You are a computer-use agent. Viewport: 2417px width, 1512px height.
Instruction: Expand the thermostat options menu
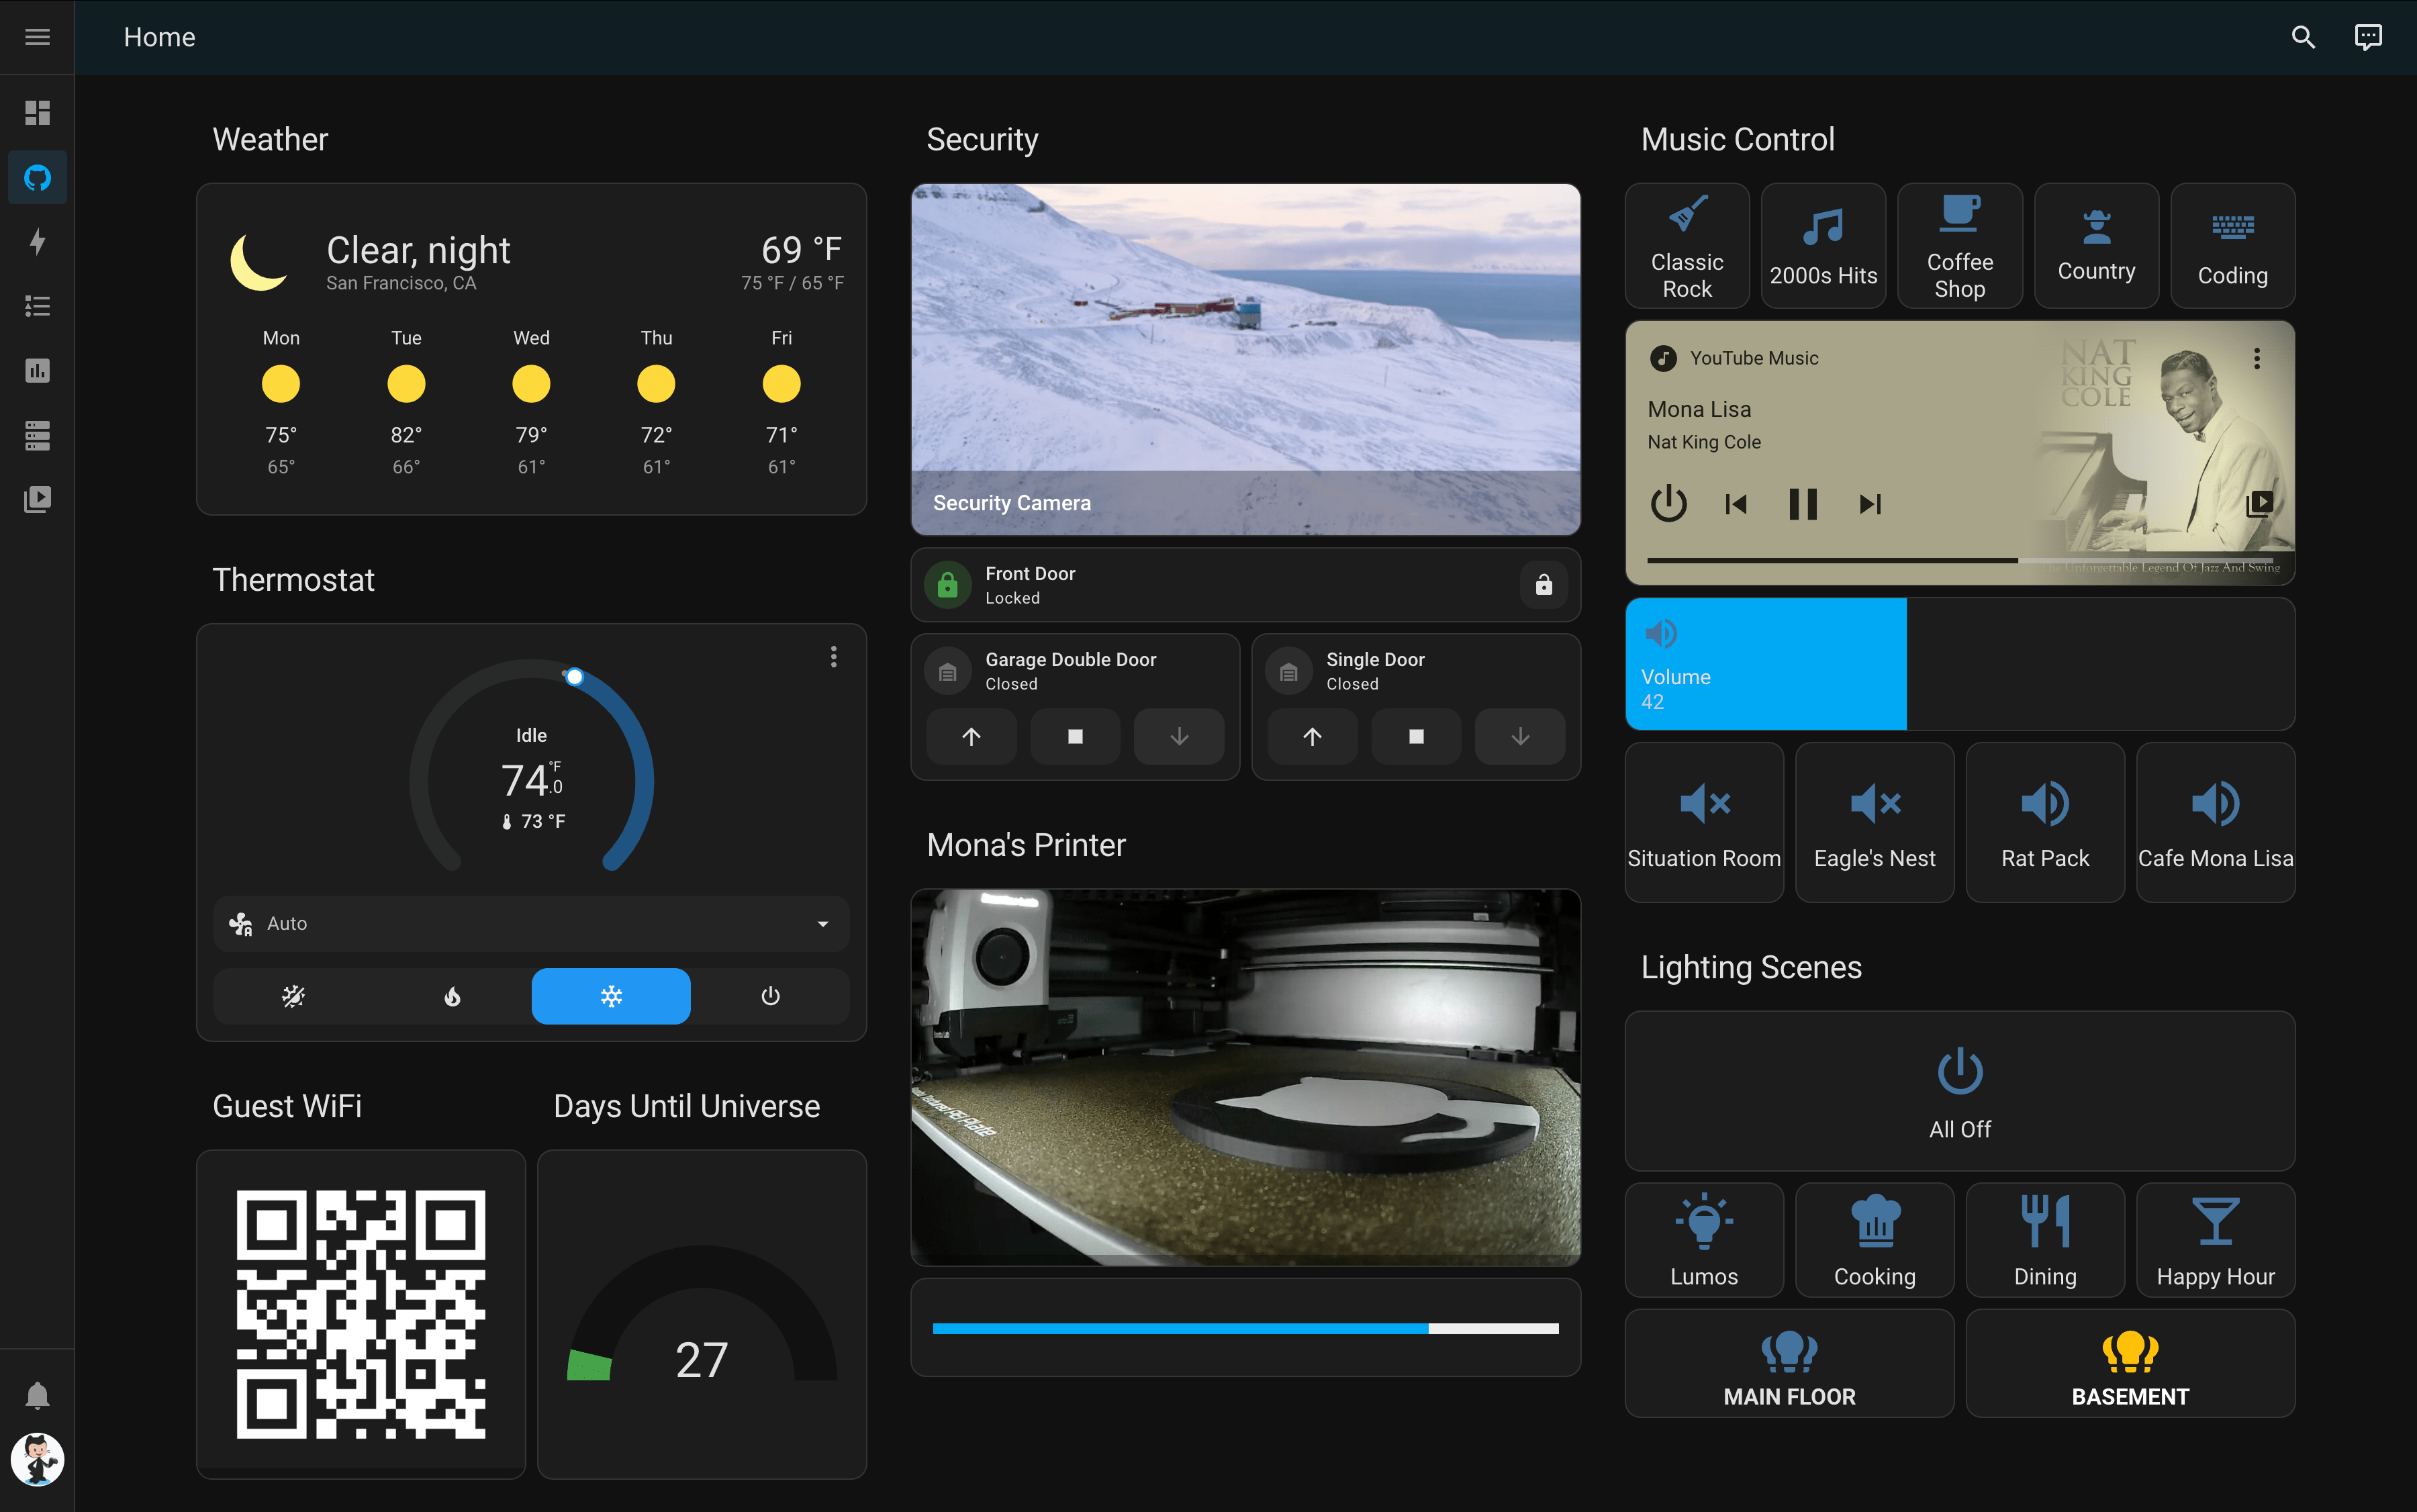(833, 655)
